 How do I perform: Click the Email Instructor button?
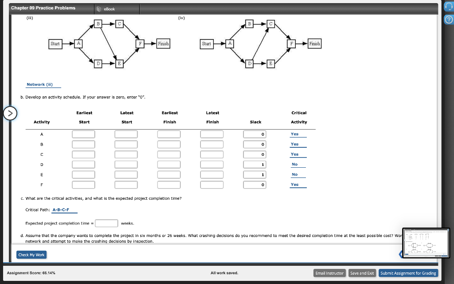329,273
